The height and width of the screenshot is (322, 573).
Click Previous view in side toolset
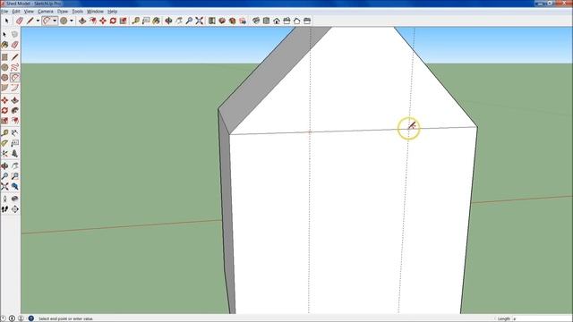(14, 187)
